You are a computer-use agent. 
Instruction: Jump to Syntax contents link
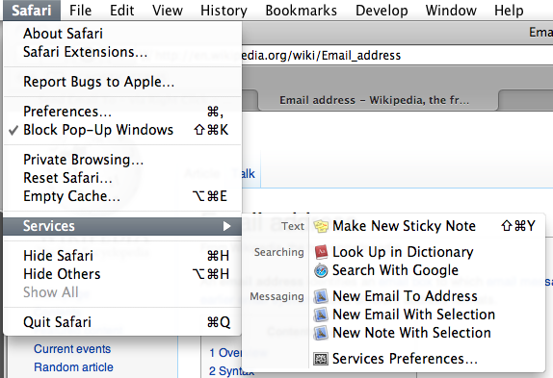(x=231, y=371)
